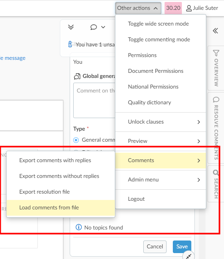
Task: Click the pink 30.20 version badge
Action: [173, 8]
